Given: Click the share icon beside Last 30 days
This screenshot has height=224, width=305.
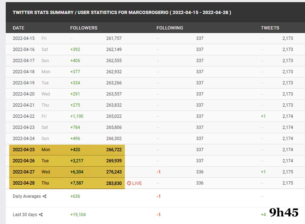Looking at the screenshot, I should click(x=41, y=215).
